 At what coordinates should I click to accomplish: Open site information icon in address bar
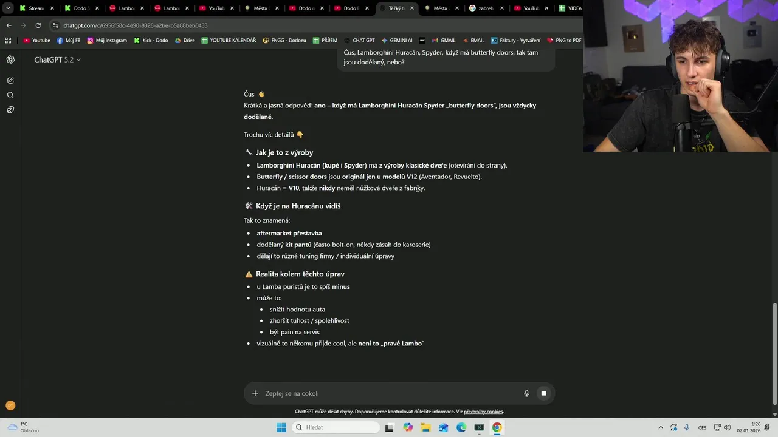click(x=55, y=25)
